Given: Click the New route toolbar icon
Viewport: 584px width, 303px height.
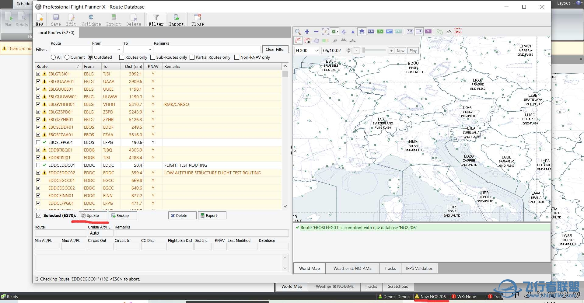Looking at the screenshot, I should pos(40,20).
